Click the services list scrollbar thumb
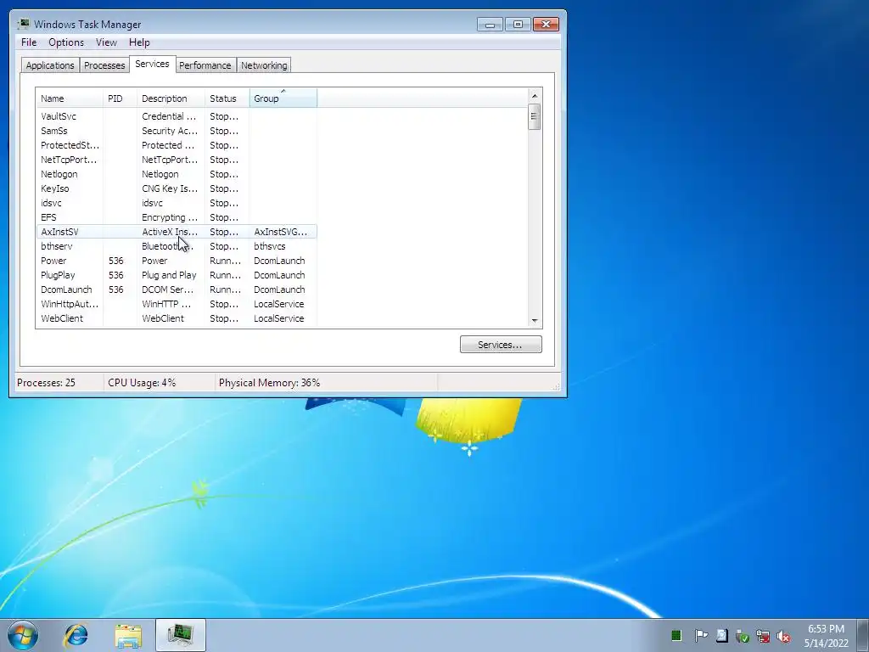Viewport: 869px width, 652px height. click(535, 117)
